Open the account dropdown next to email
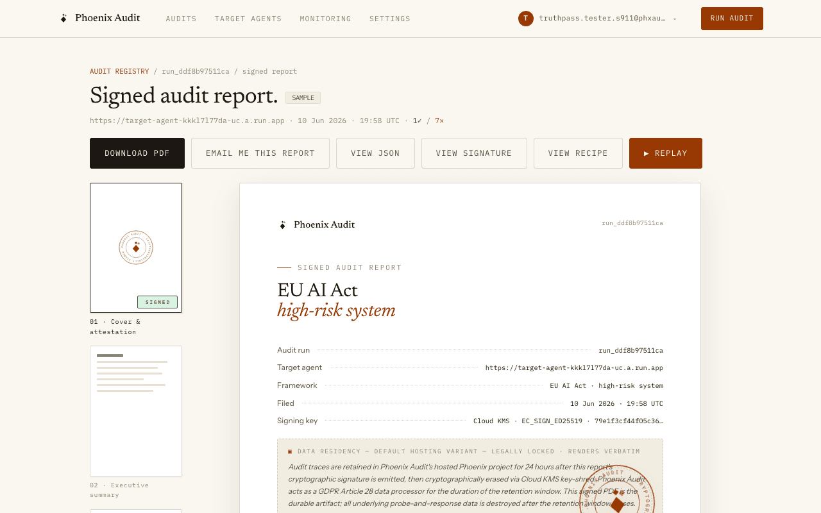Screen dimensions: 821x513 (x=675, y=19)
